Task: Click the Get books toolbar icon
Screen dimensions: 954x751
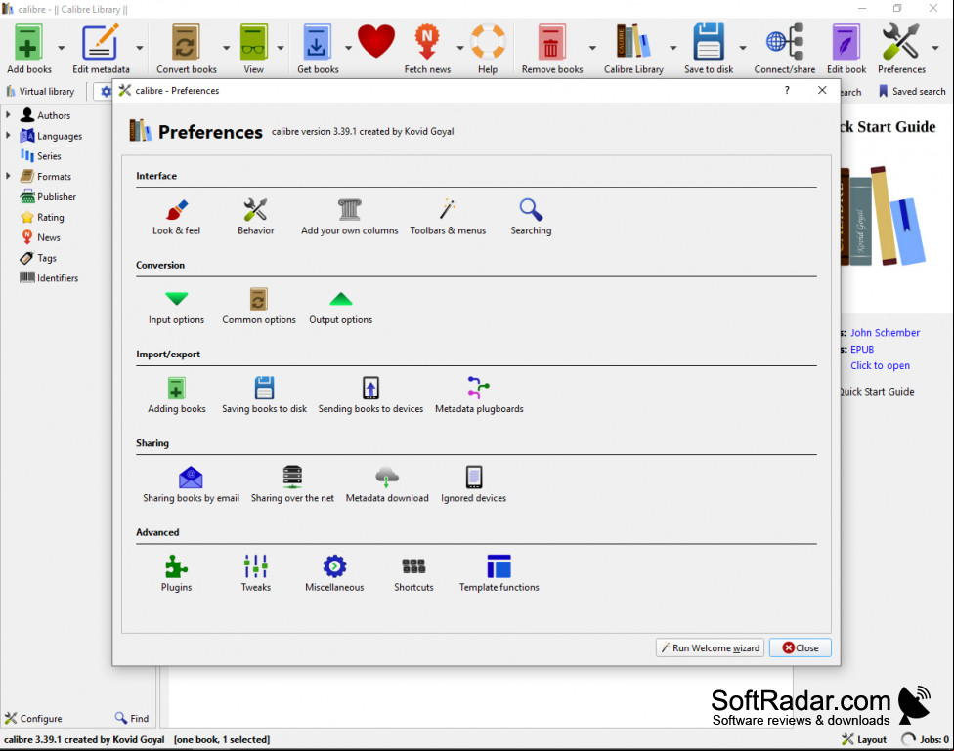Action: pos(318,49)
